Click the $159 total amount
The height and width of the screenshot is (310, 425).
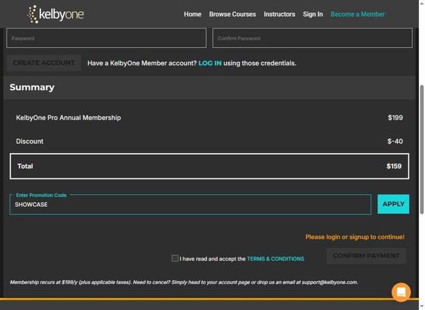(394, 166)
